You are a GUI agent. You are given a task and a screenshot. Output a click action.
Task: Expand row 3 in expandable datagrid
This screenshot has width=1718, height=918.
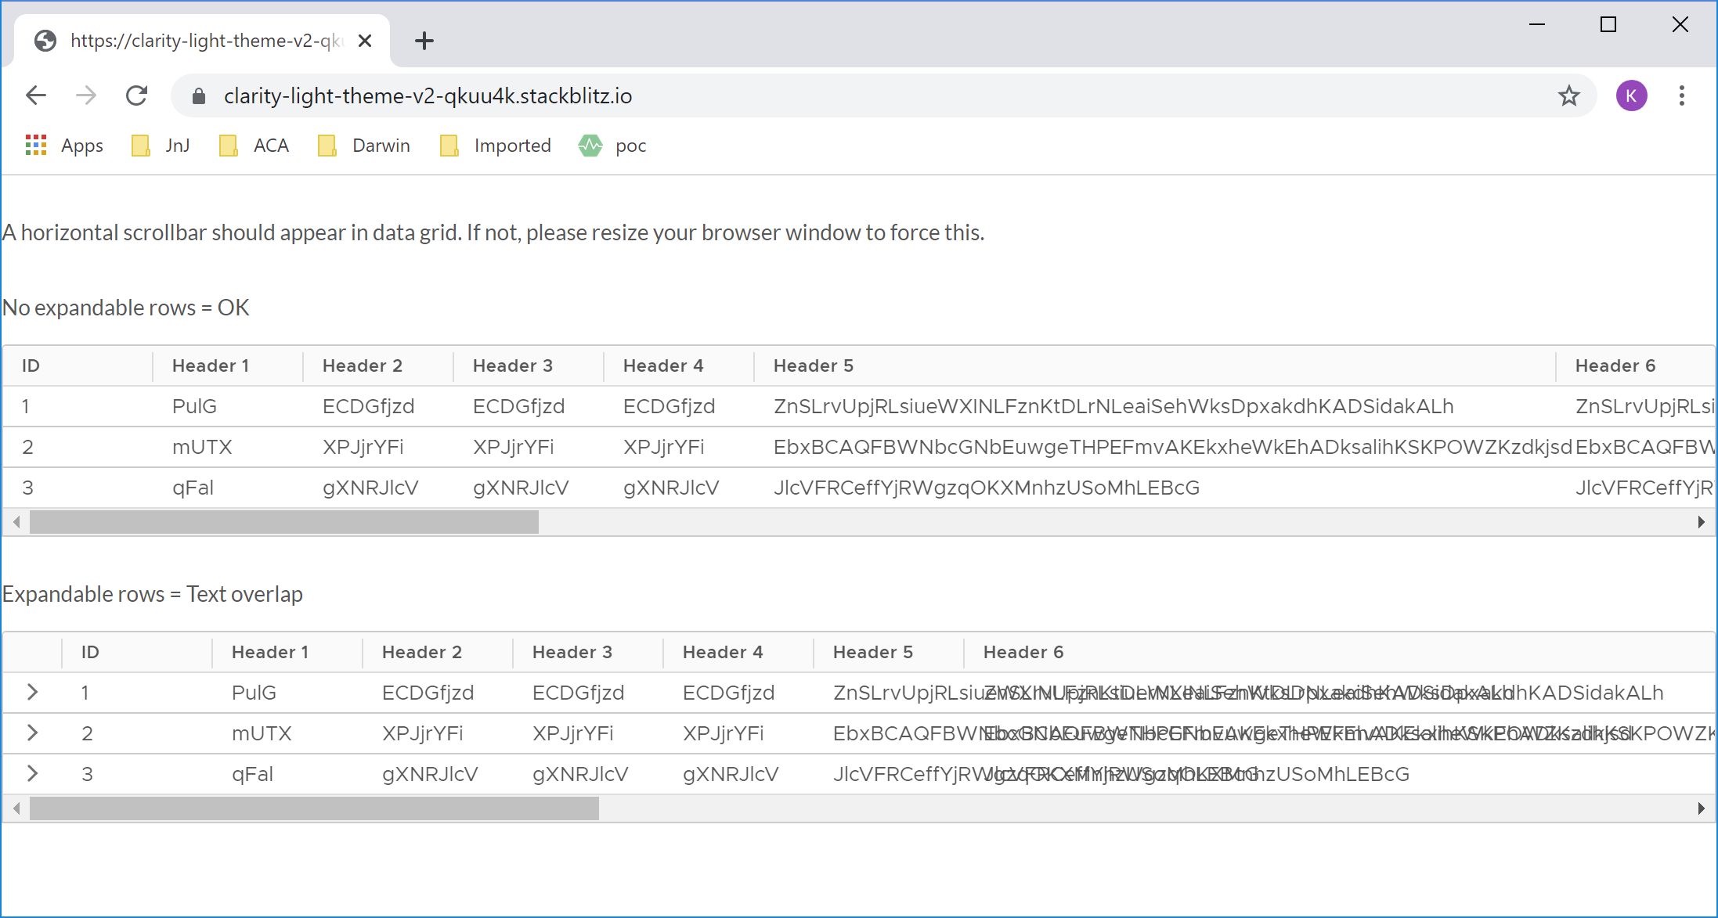[32, 773]
